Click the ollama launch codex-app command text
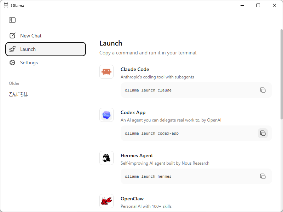The width and height of the screenshot is (283, 212). [152, 133]
